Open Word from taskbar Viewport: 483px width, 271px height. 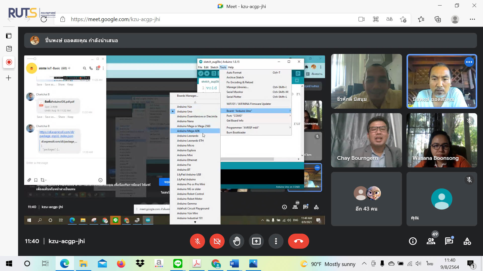[234, 263]
